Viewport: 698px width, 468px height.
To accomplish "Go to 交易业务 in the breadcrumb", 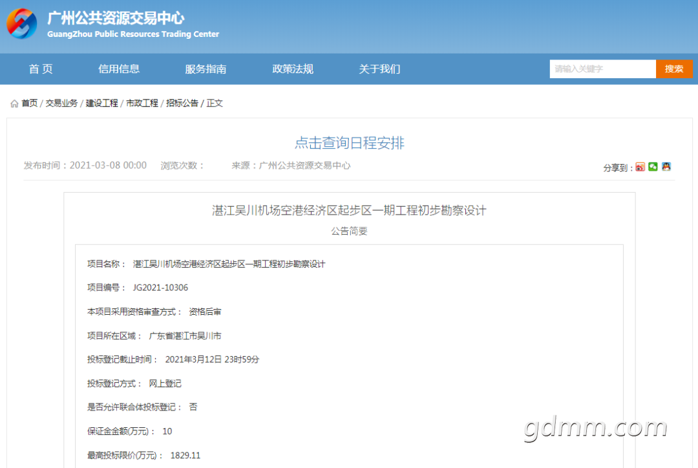I will [61, 103].
